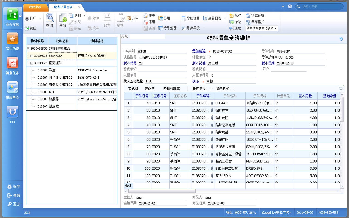The height and width of the screenshot is (218, 349).
Task: Click the 行号整理 toolbar button
Action: tap(167, 28)
